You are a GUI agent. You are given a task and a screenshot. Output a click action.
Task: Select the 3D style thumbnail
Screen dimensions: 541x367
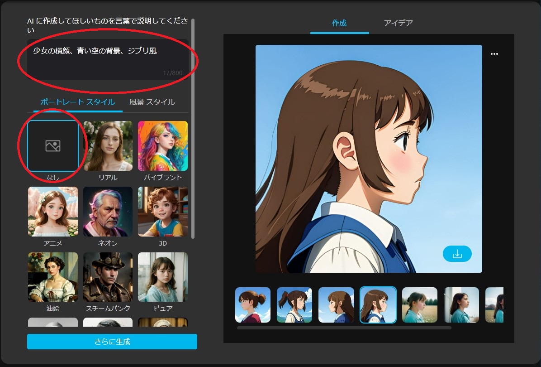162,212
